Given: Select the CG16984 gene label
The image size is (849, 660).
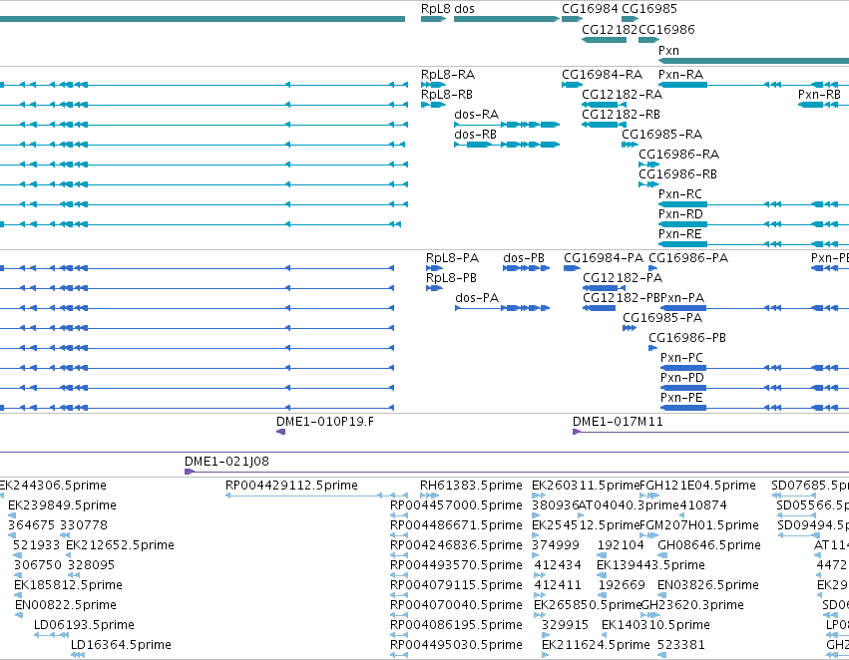Looking at the screenshot, I should coord(590,9).
